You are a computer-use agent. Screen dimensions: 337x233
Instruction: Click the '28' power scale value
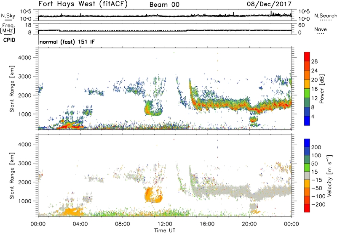click(x=314, y=61)
